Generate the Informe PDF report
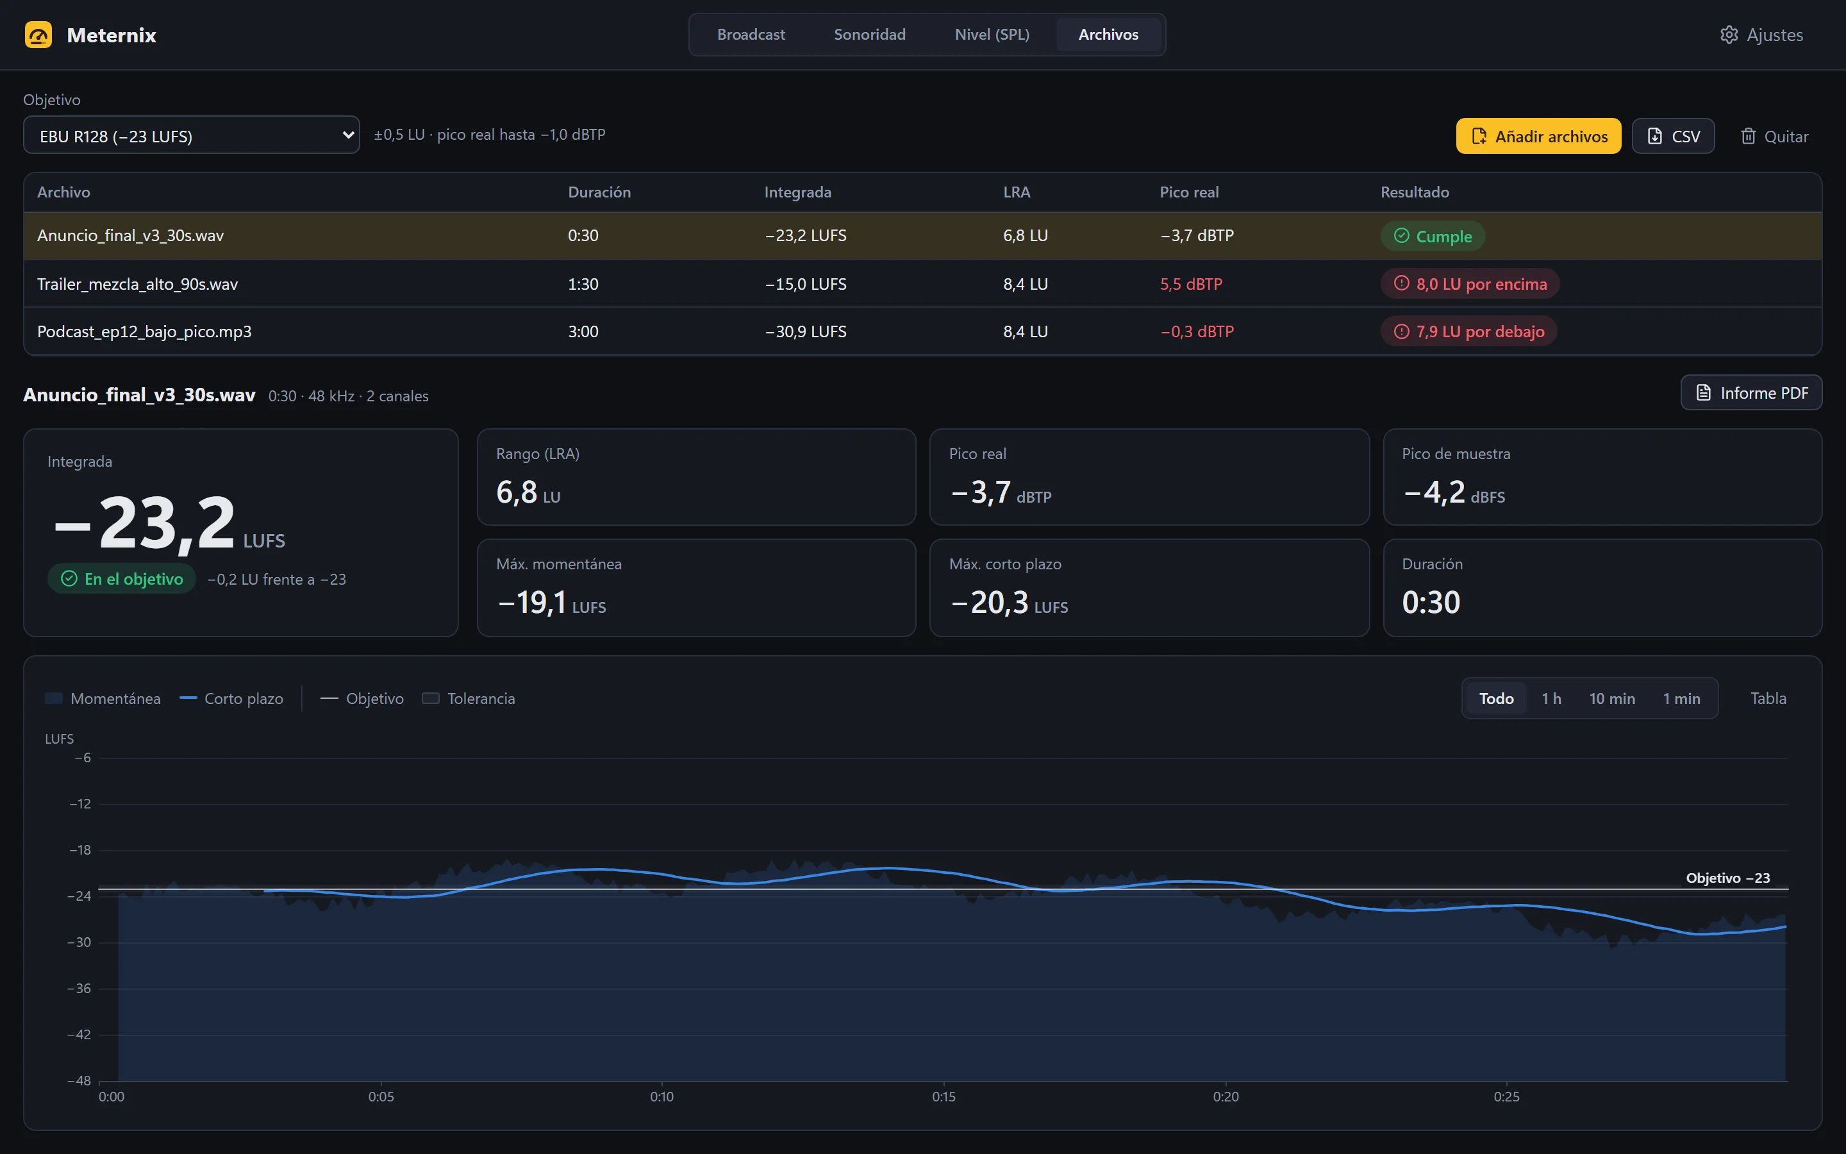Screen dimensions: 1846x1154 tap(1750, 392)
